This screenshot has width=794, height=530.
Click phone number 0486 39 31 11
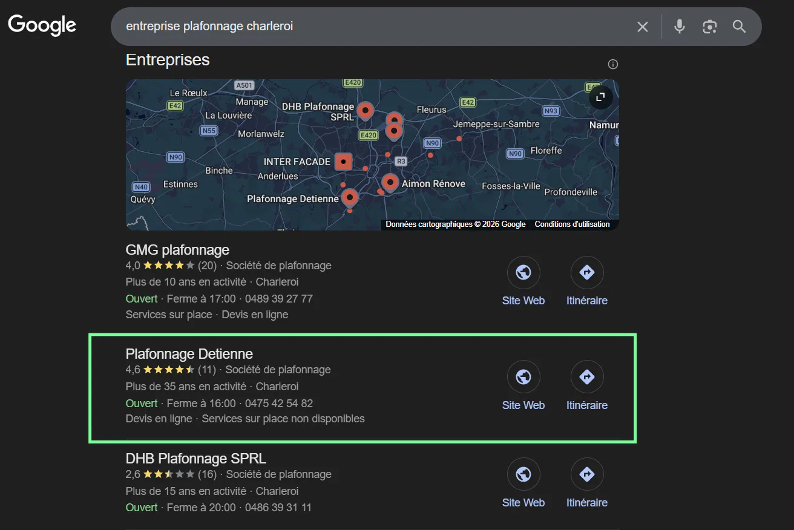coord(278,508)
